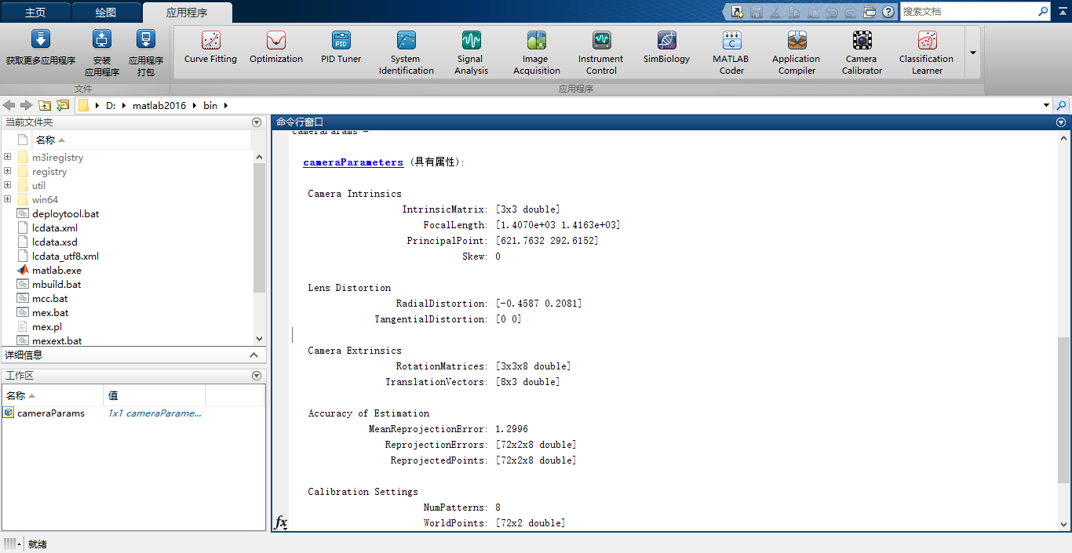Image resolution: width=1072 pixels, height=553 pixels.
Task: Select deploytool.bat in file list
Action: click(x=65, y=214)
